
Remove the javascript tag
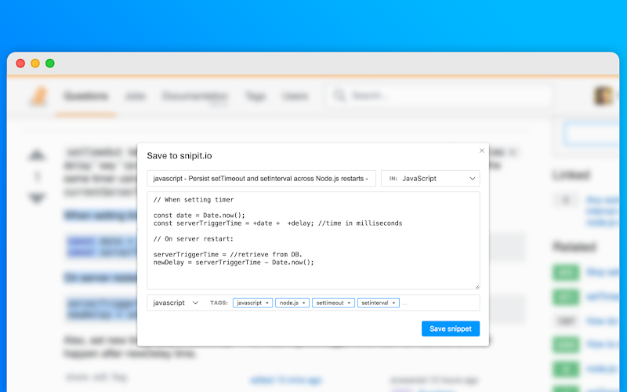[x=267, y=303]
